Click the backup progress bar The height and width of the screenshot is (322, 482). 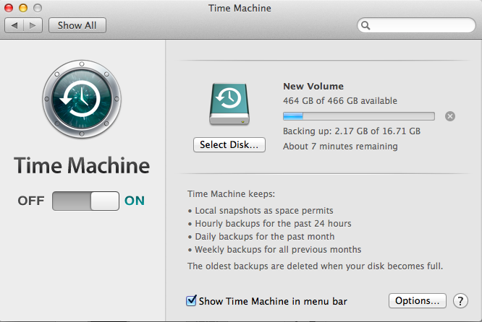pyautogui.click(x=359, y=116)
